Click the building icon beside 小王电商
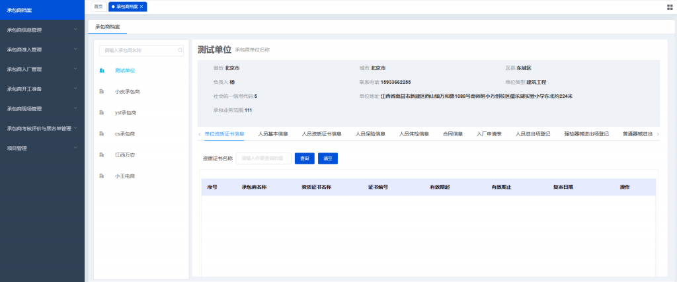The width and height of the screenshot is (677, 282). tap(102, 176)
